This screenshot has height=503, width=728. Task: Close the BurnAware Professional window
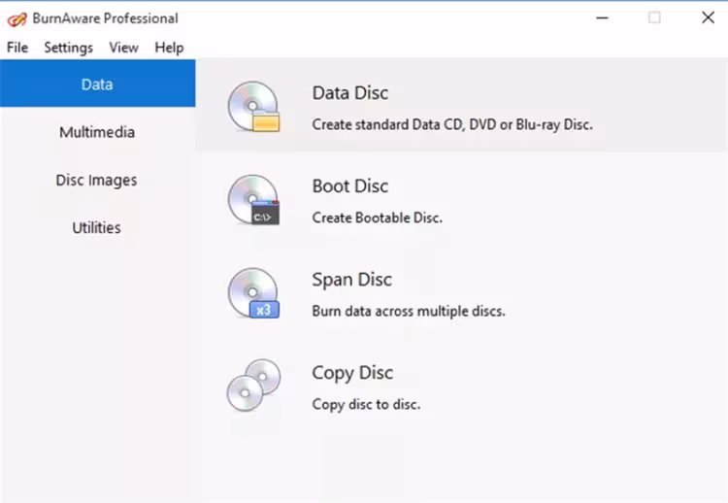click(708, 17)
